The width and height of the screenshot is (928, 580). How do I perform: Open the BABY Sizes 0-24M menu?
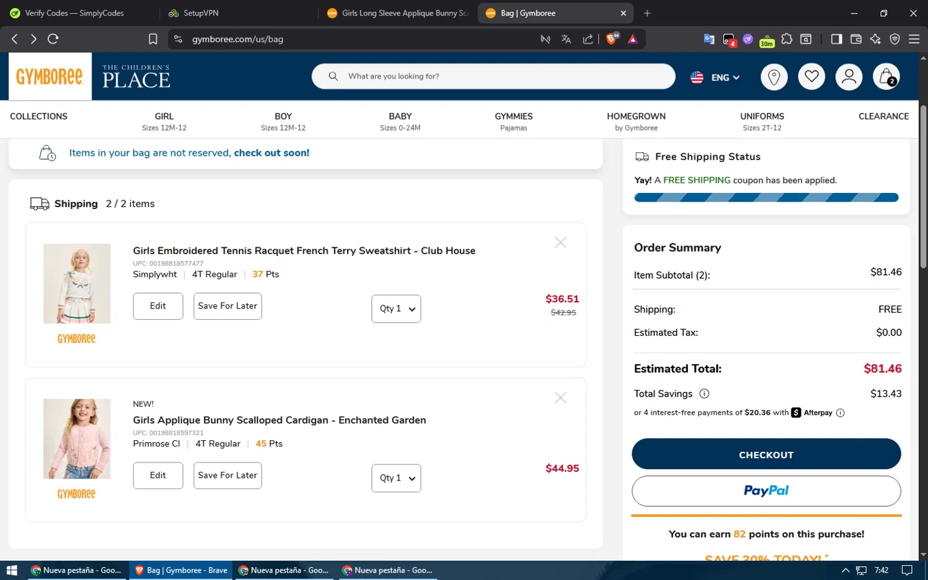[400, 121]
